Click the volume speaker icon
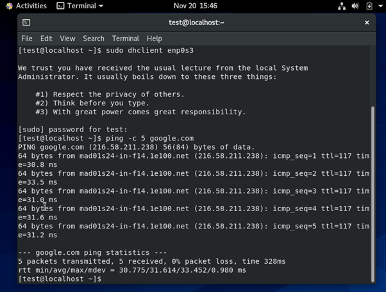Screen dimensions: 386x292 (x=355, y=6)
